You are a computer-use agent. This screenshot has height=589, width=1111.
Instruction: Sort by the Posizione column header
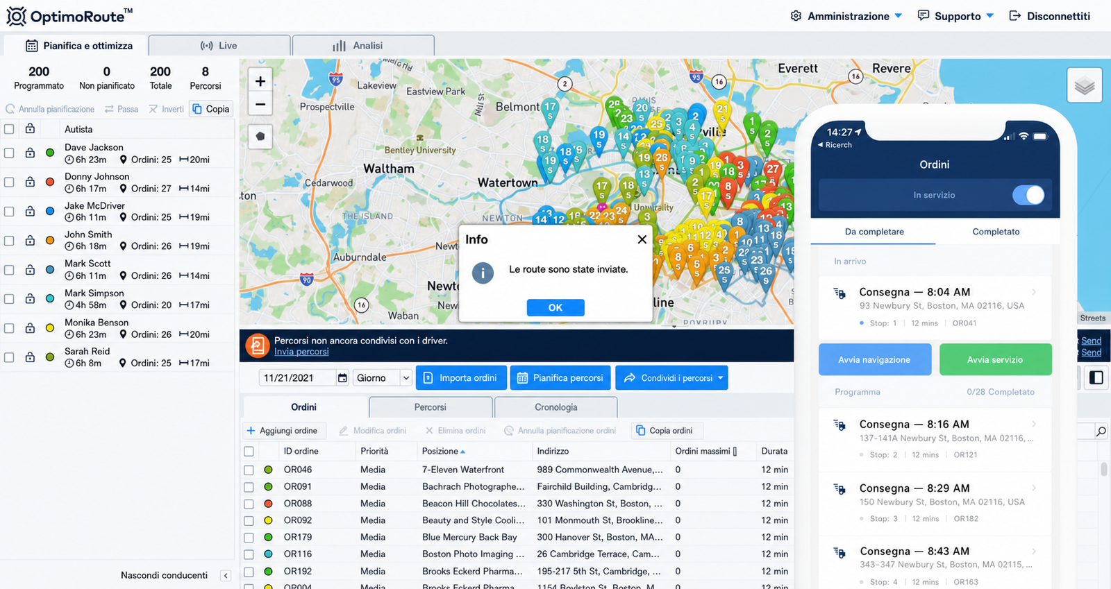coord(444,451)
